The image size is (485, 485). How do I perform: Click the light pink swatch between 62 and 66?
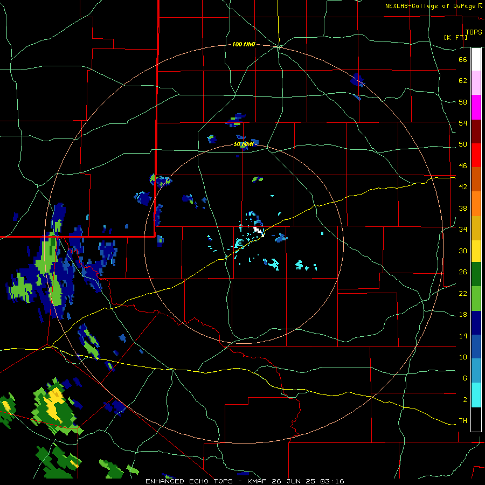[476, 82]
